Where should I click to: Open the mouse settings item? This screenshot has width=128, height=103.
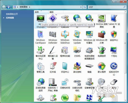[114, 84]
